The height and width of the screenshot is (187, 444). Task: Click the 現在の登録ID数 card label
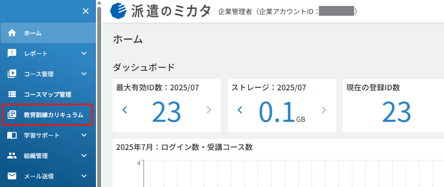pyautogui.click(x=373, y=88)
